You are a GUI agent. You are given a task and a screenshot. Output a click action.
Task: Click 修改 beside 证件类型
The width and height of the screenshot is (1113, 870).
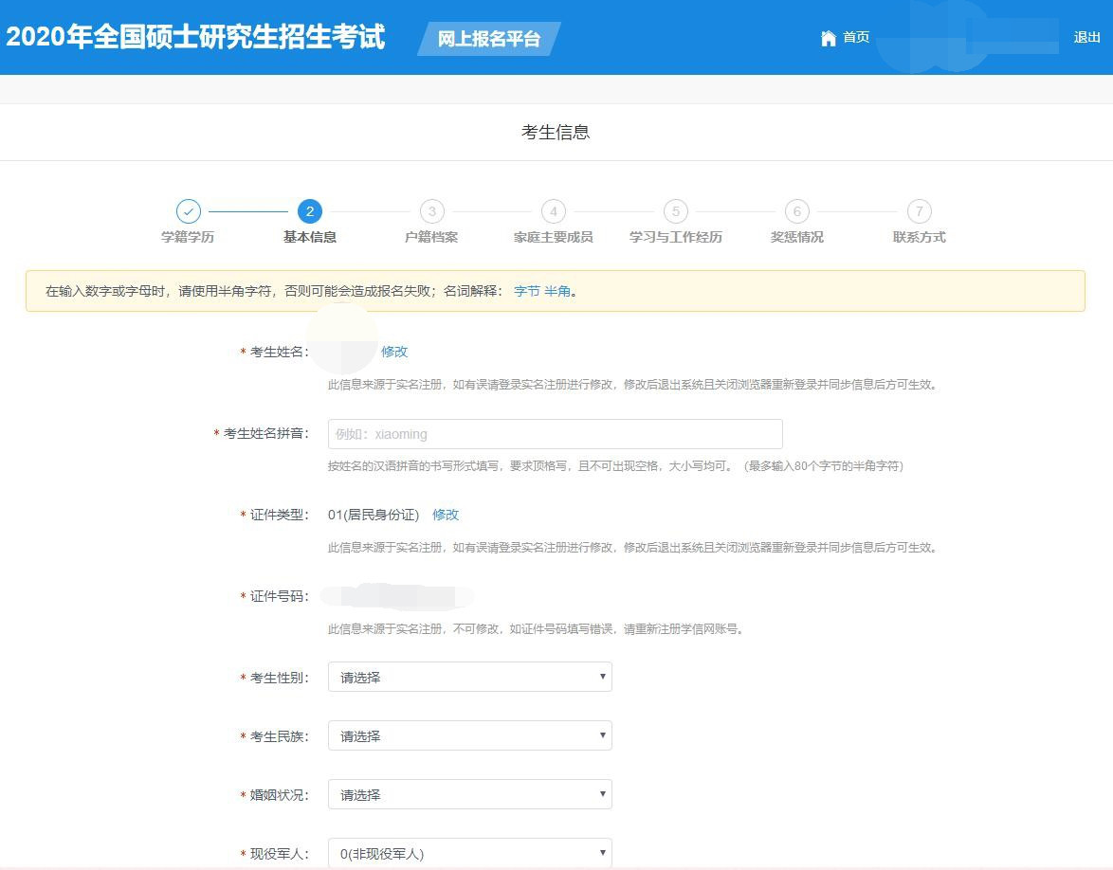pos(446,515)
